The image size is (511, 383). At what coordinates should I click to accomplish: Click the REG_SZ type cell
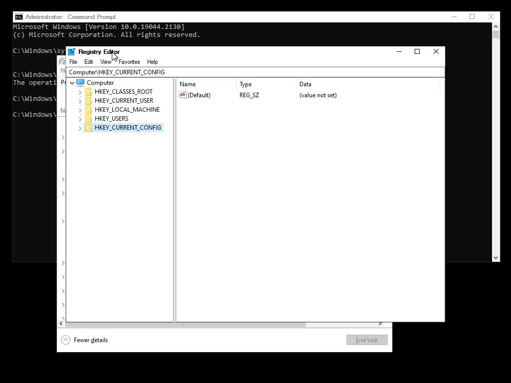point(250,95)
